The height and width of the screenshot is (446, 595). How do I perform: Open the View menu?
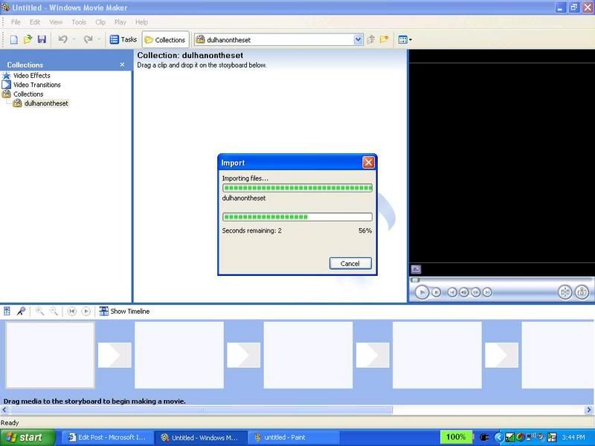[x=56, y=22]
